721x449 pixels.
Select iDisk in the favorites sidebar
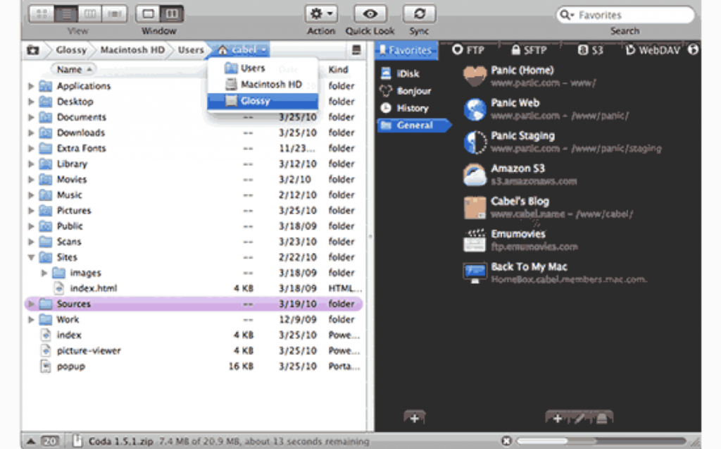(400, 73)
